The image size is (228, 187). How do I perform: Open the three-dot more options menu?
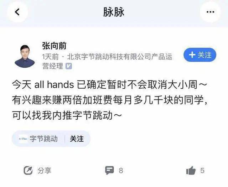[211, 12]
